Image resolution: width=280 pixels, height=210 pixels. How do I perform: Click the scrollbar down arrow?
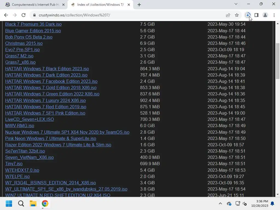coord(278,194)
